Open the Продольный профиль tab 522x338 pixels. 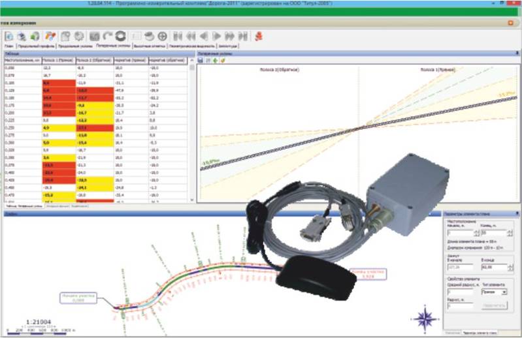[36, 46]
